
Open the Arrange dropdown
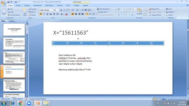pyautogui.click(x=139, y=12)
